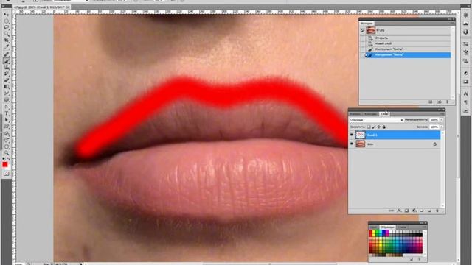Viewport: 472px width, 265px height.
Task: Select the Zoom tool in toolbox
Action: tap(6, 152)
